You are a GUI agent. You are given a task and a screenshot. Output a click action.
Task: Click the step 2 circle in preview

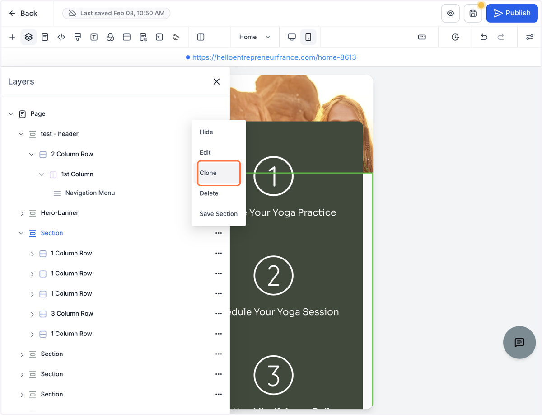point(274,276)
